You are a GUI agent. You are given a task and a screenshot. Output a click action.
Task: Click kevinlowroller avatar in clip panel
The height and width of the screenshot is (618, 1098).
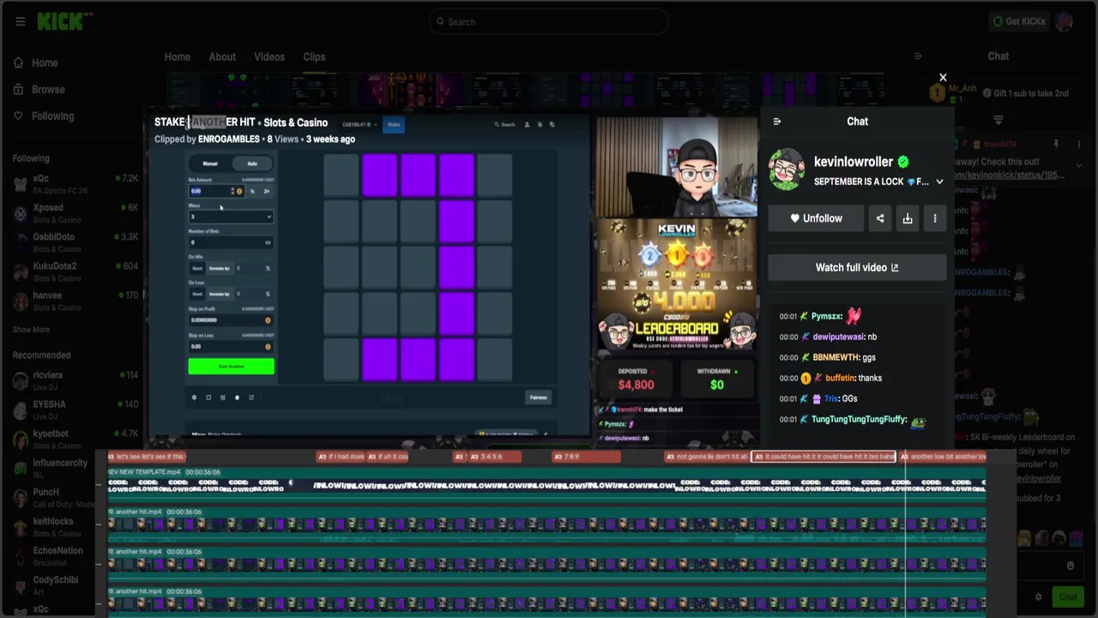(x=787, y=171)
